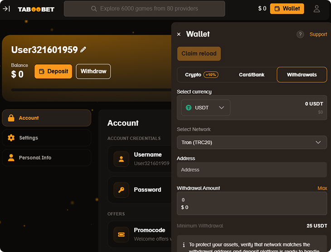
Task: Edit username with the pencil icon
Action: coord(83,49)
